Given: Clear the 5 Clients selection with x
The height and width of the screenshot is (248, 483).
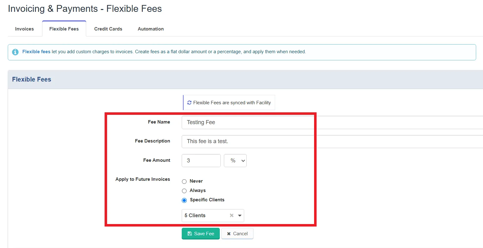Looking at the screenshot, I should (232, 215).
